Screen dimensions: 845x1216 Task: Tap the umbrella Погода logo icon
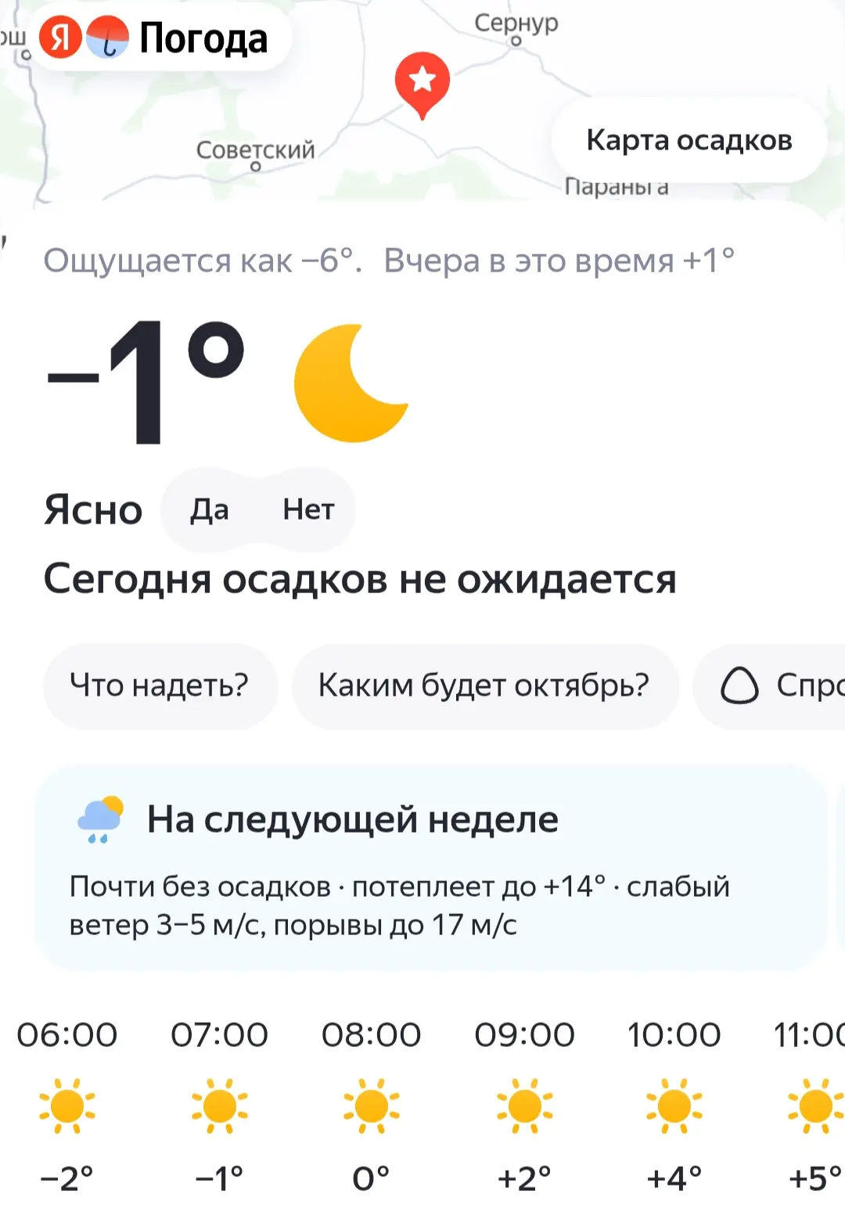click(107, 37)
